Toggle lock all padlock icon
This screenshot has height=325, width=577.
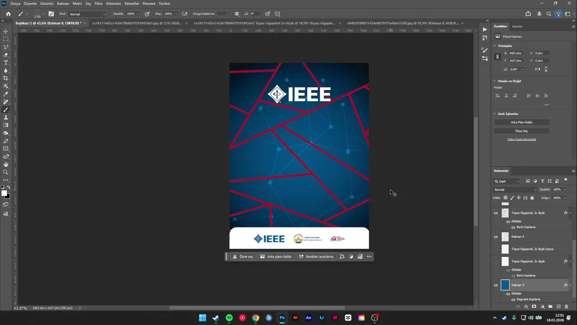tap(532, 198)
